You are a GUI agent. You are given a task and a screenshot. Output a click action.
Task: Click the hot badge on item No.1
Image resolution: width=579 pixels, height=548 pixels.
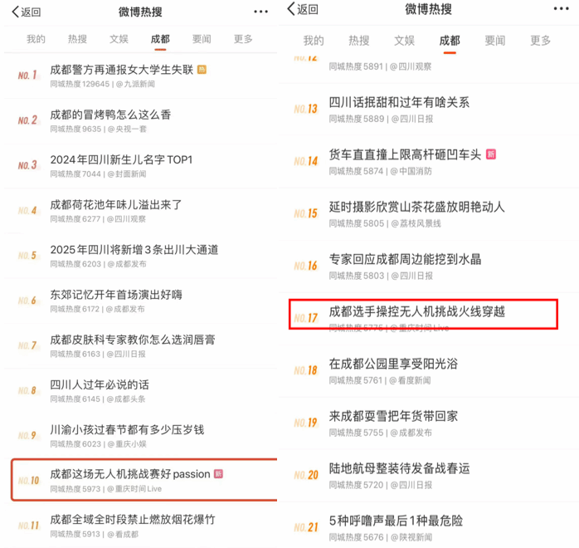[x=202, y=70]
